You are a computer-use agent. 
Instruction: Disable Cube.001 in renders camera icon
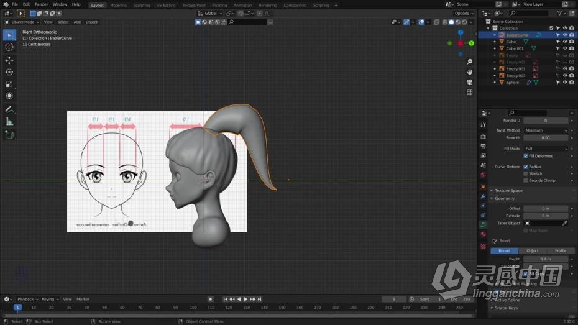[571, 48]
